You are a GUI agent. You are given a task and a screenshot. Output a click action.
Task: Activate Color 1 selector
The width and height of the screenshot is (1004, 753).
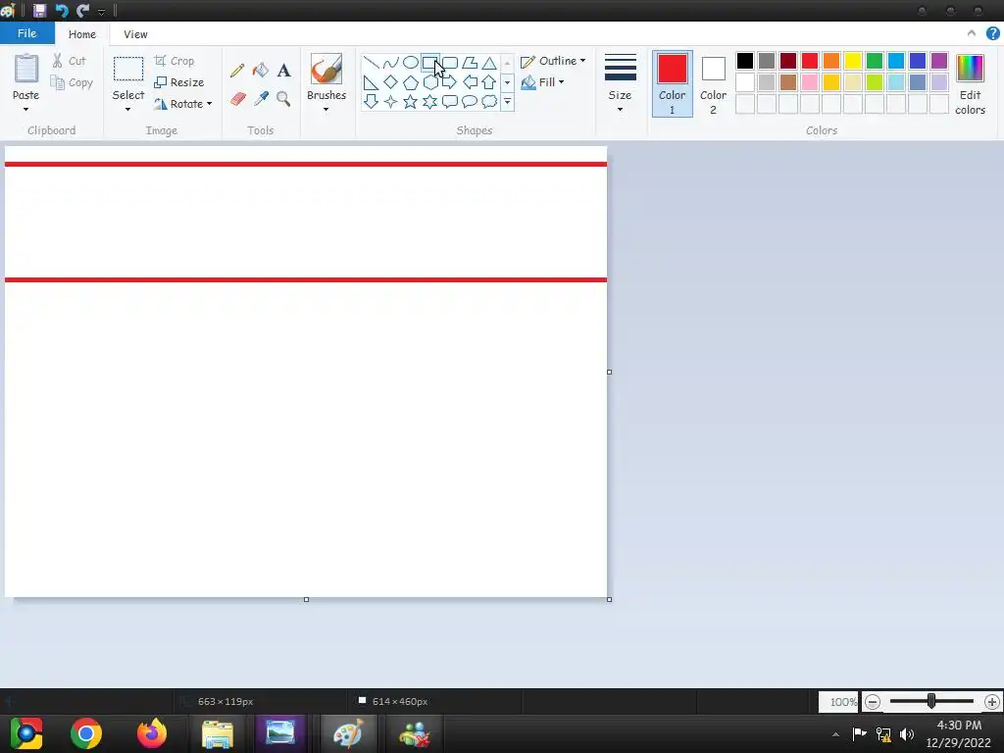[673, 84]
